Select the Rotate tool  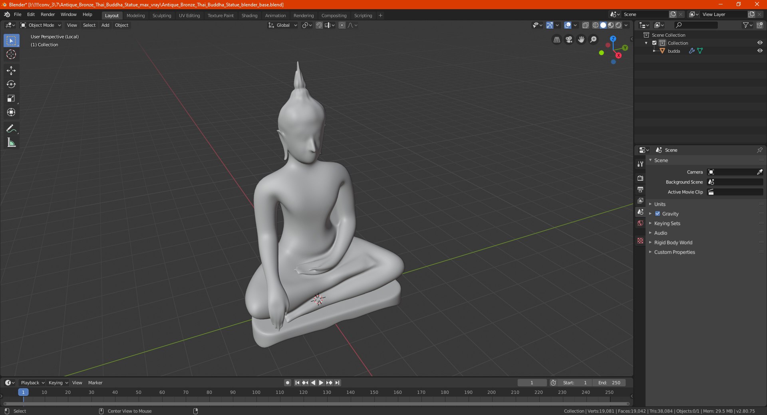click(11, 84)
